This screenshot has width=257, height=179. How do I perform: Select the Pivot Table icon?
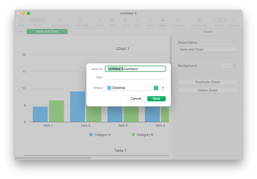click(81, 20)
